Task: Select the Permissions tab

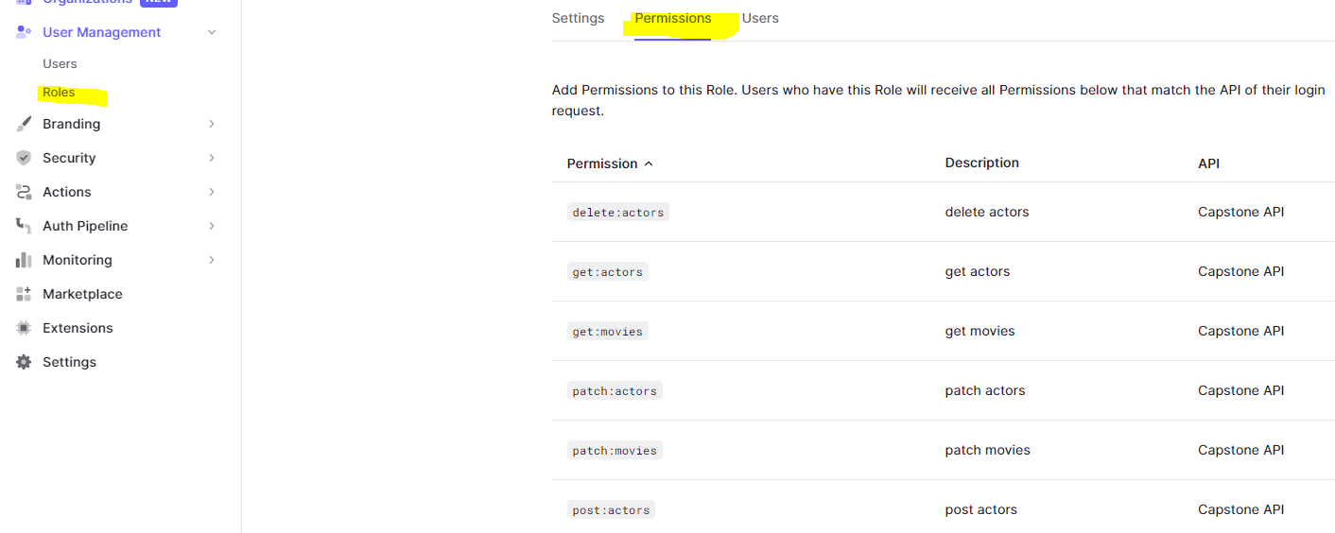Action: [x=672, y=19]
